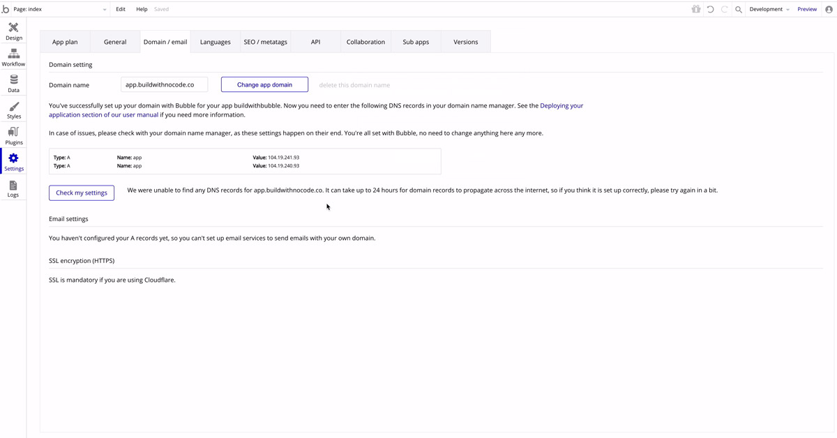Screen dimensions: 837x438
Task: Click the Check my settings button
Action: click(x=82, y=192)
